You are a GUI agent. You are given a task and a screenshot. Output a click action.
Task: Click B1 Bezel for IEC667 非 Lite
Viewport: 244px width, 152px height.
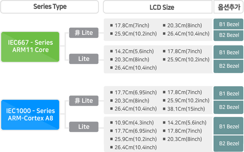228,24
